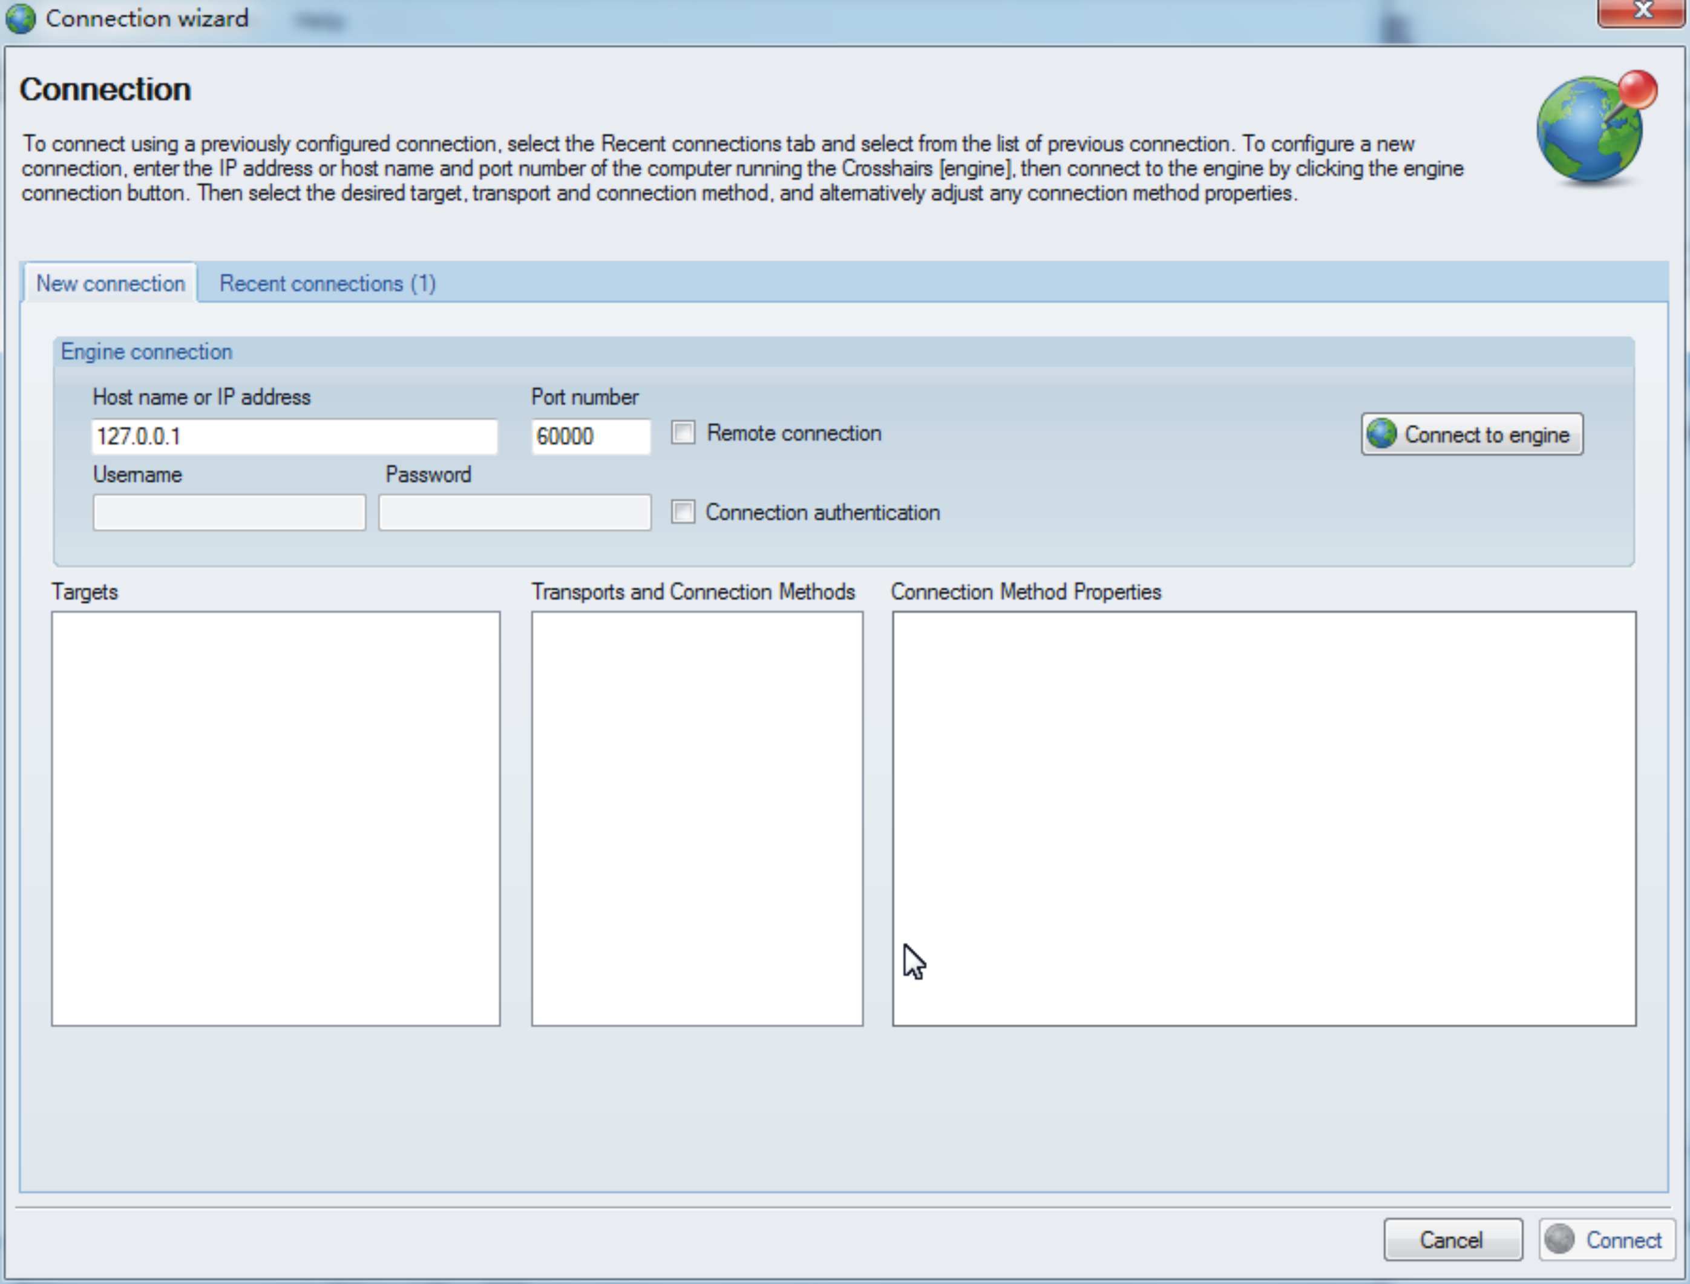
Task: Close the Connection wizard window
Action: [x=1642, y=12]
